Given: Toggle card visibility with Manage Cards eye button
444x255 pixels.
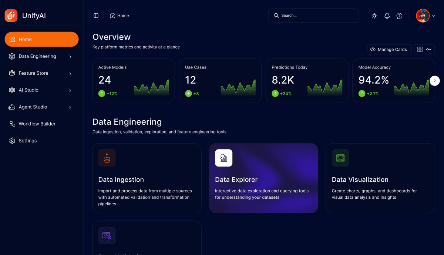Looking at the screenshot, I should [389, 49].
